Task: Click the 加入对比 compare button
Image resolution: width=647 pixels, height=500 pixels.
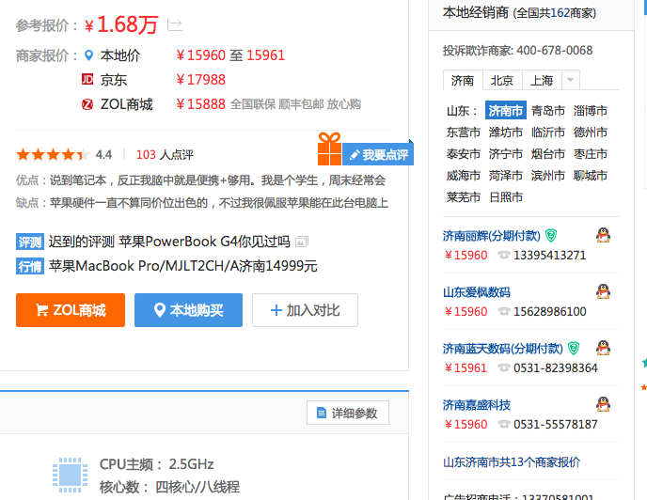Action: 305,310
